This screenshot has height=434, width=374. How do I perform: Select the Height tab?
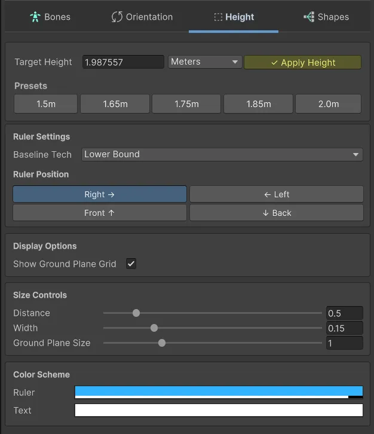pos(234,17)
